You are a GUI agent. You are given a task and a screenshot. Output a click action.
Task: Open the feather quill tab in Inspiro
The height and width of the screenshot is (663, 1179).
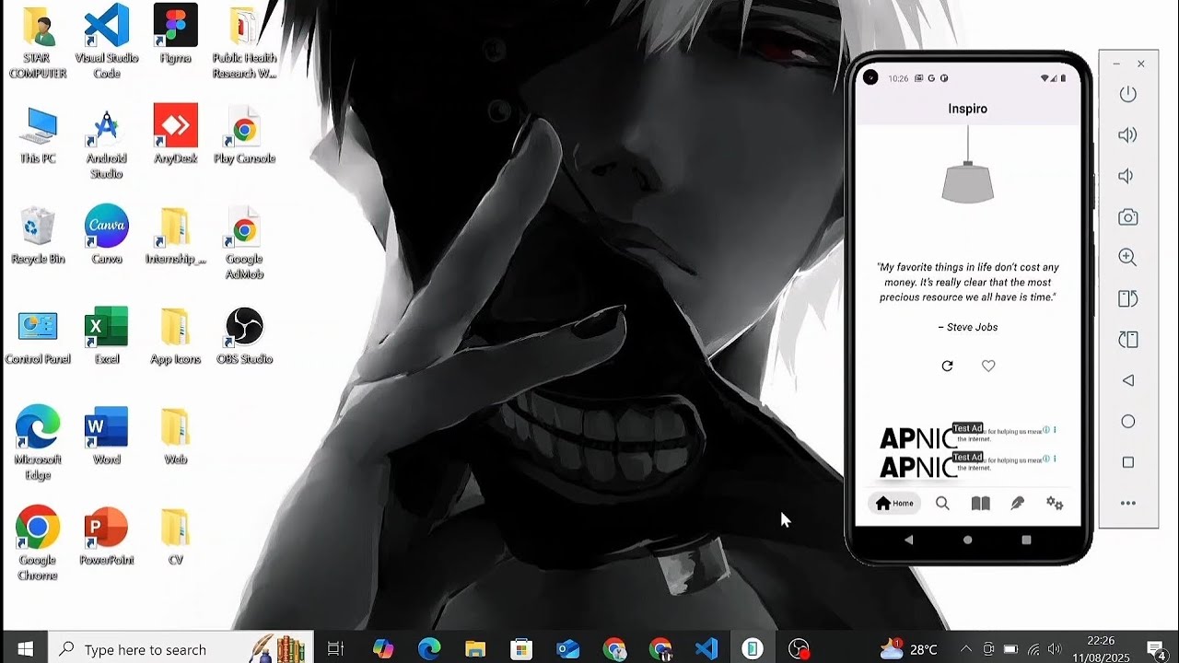point(1018,504)
